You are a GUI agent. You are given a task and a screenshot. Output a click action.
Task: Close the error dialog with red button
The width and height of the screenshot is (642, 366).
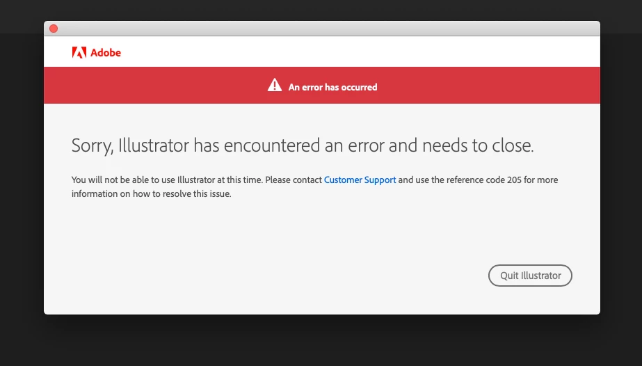[54, 29]
